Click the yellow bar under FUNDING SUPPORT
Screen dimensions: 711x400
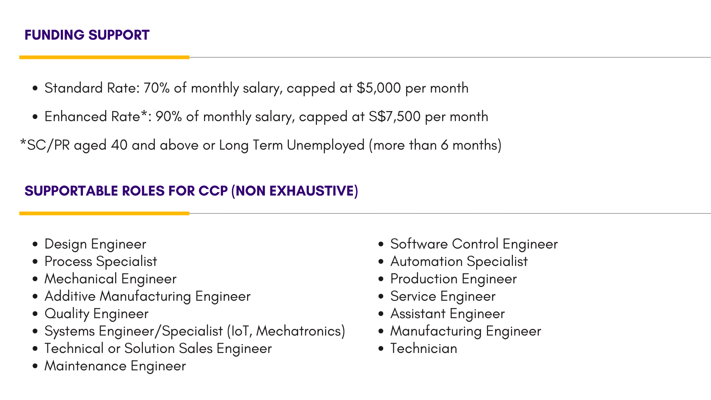tap(104, 57)
